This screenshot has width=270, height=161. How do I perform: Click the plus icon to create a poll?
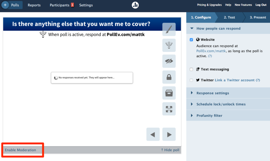point(5,5)
